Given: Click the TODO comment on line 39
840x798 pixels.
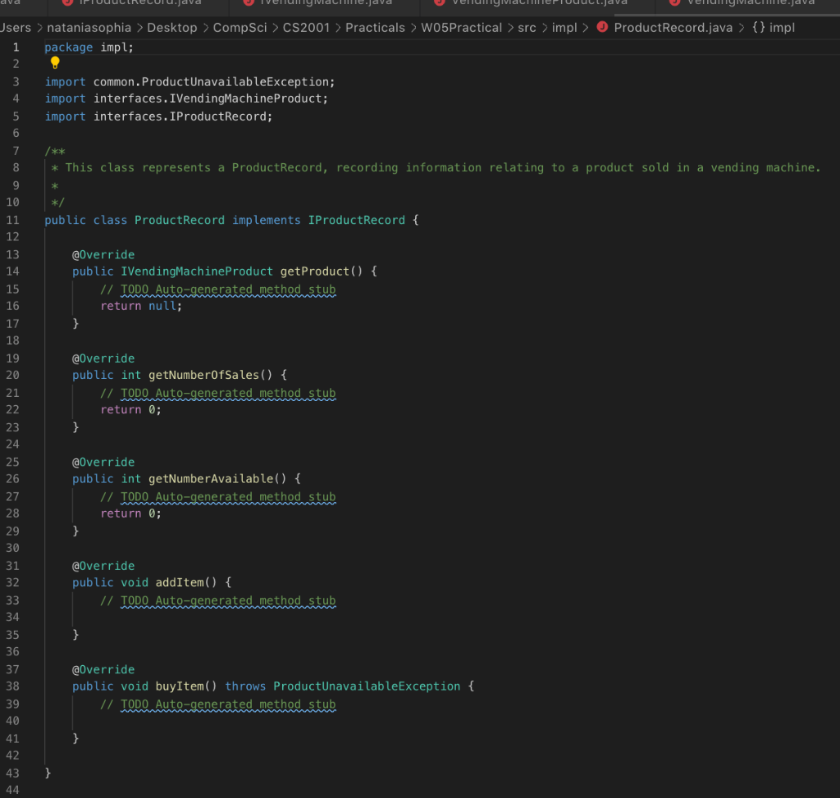Looking at the screenshot, I should tap(218, 705).
